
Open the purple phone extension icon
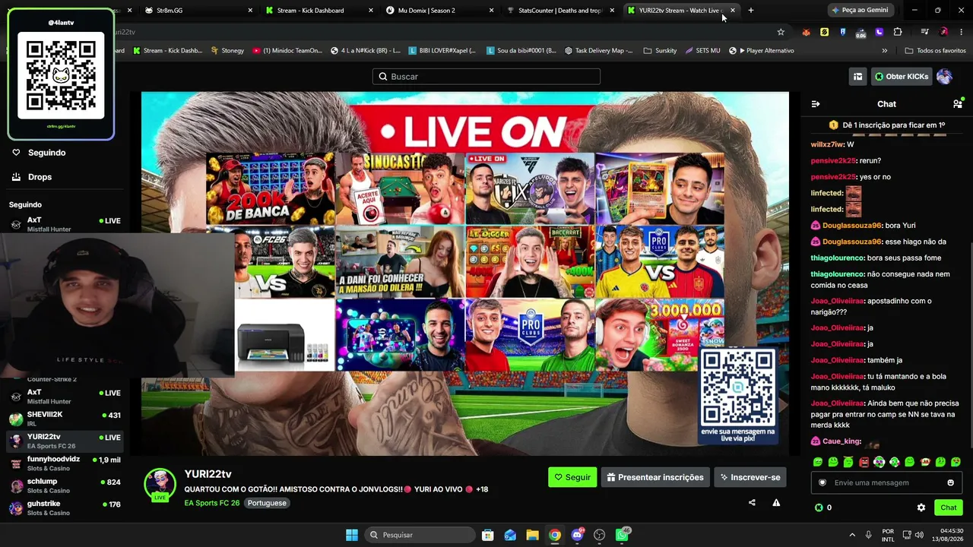[880, 32]
